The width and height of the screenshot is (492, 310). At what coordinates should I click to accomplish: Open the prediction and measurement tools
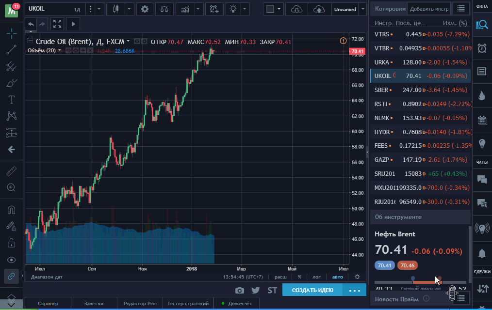click(12, 133)
